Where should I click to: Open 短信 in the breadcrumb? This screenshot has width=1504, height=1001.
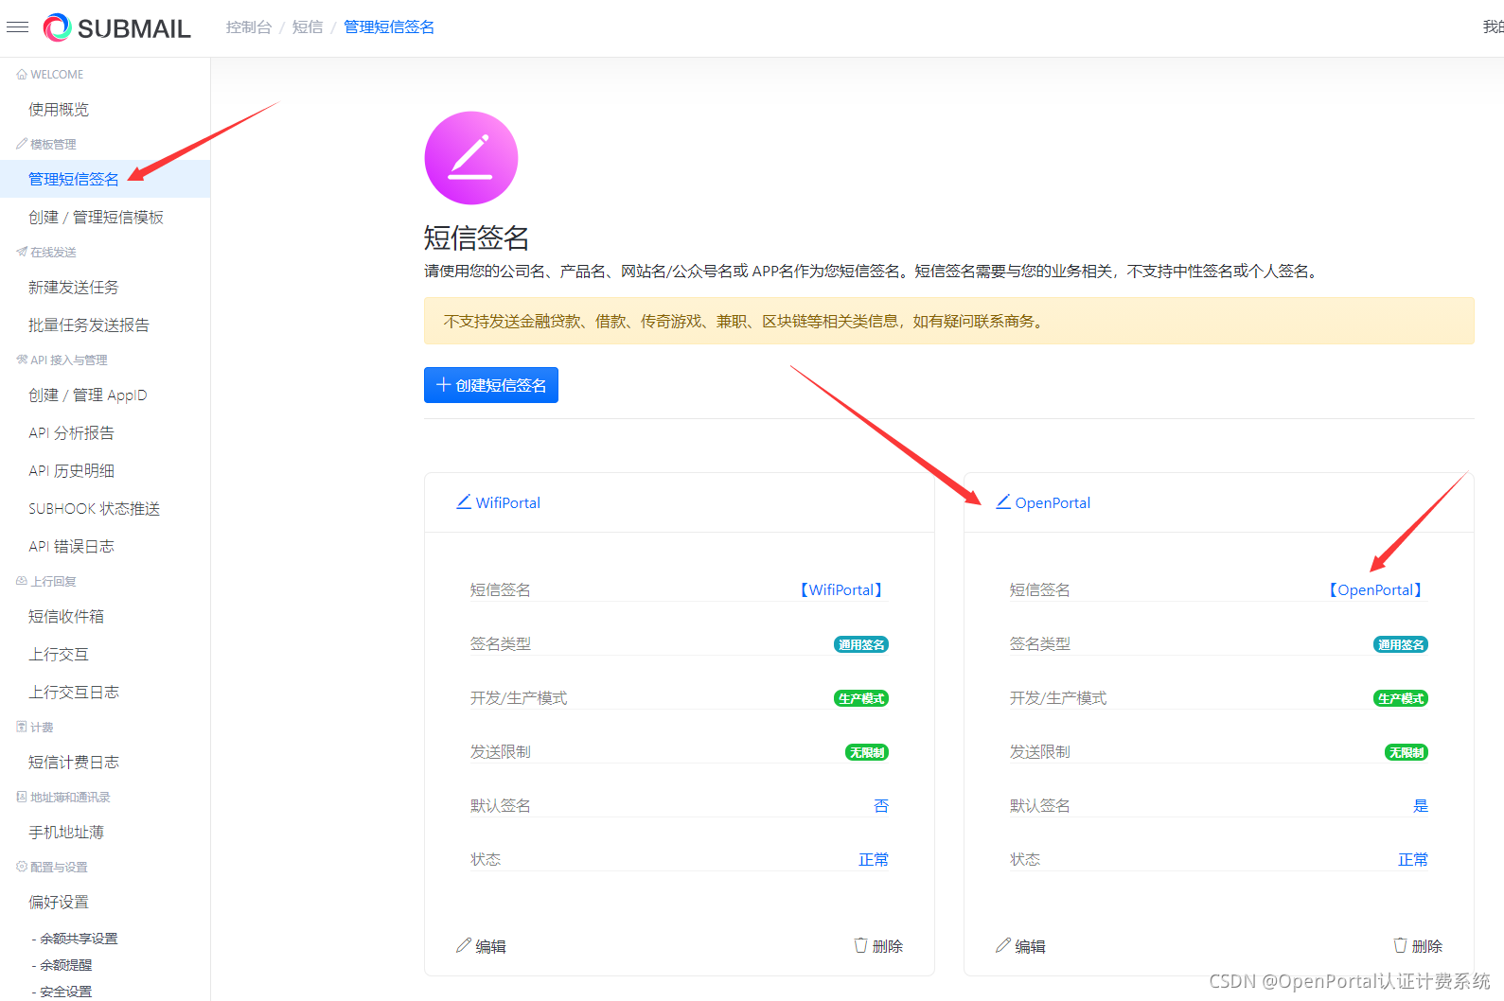tap(308, 27)
